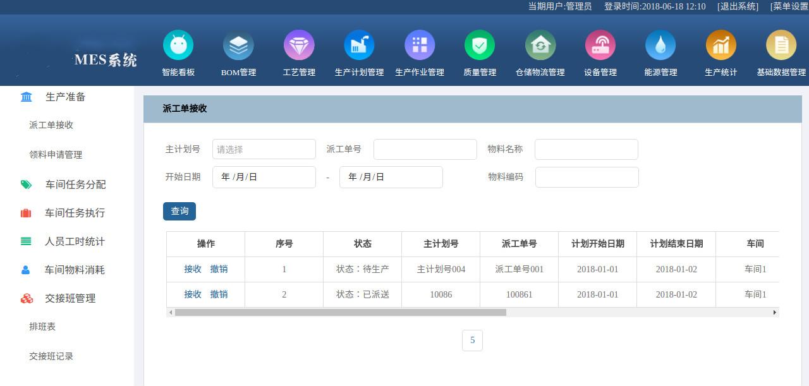Click 接收 on the 派工单号001 row
Screen dimensions: 809x386
click(x=192, y=268)
